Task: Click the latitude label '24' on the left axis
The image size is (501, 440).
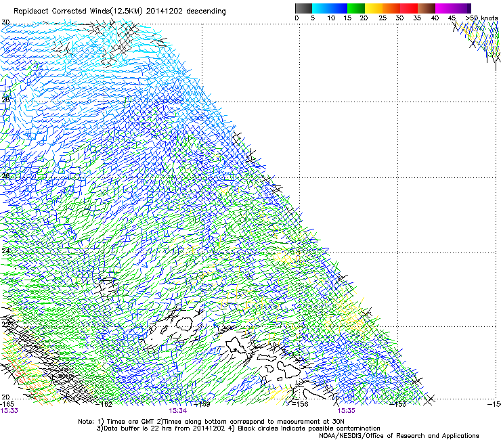Action: click(x=5, y=250)
